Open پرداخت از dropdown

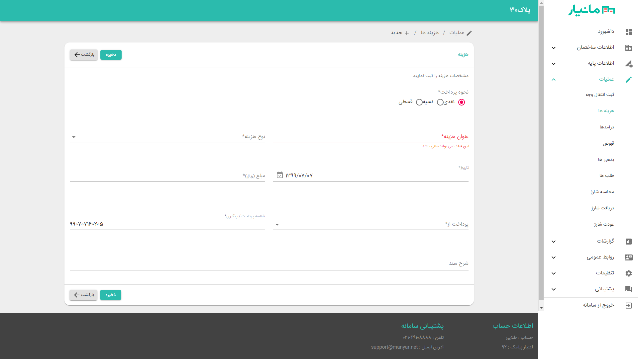pos(371,224)
